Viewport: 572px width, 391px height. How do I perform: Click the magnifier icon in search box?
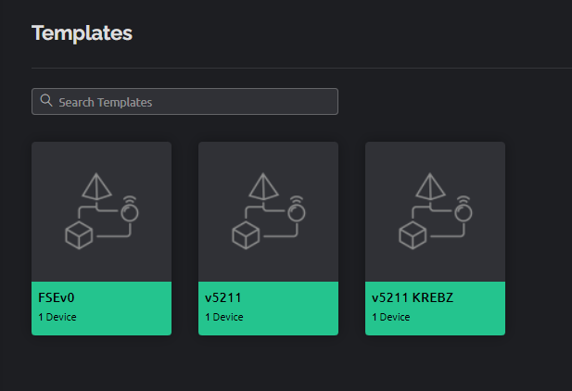(x=46, y=100)
